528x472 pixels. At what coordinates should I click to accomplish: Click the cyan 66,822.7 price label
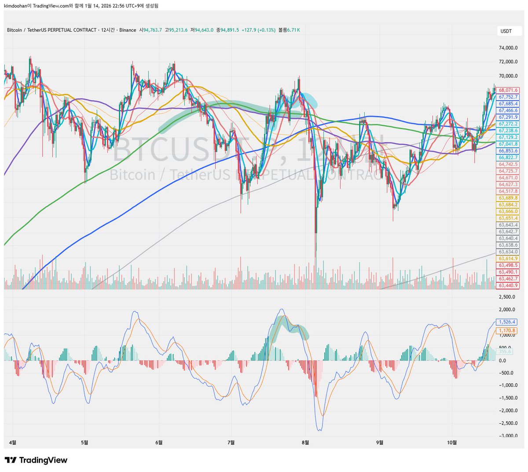pyautogui.click(x=508, y=157)
